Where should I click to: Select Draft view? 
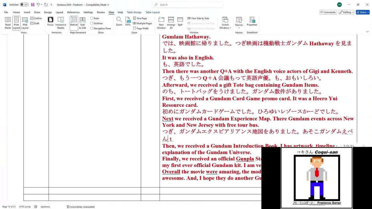pyautogui.click(x=35, y=23)
